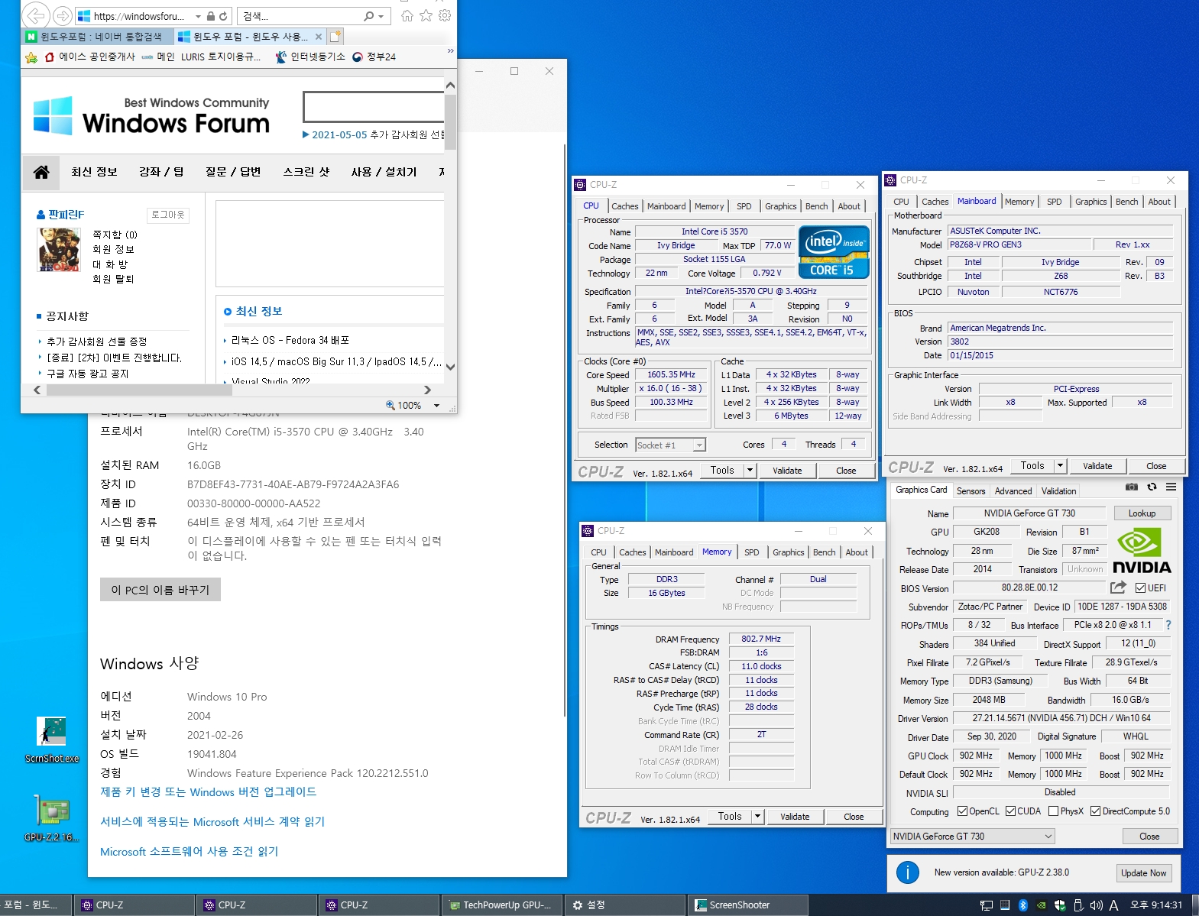Click GPU-Z info icon in update notice
Viewport: 1199px width, 916px height.
click(x=908, y=872)
